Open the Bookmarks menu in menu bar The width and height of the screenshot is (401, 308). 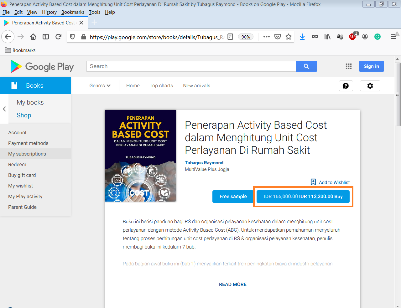[x=73, y=12]
